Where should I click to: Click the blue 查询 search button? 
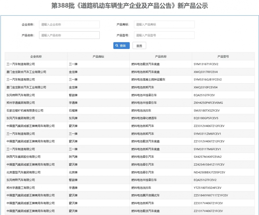(x=121, y=46)
